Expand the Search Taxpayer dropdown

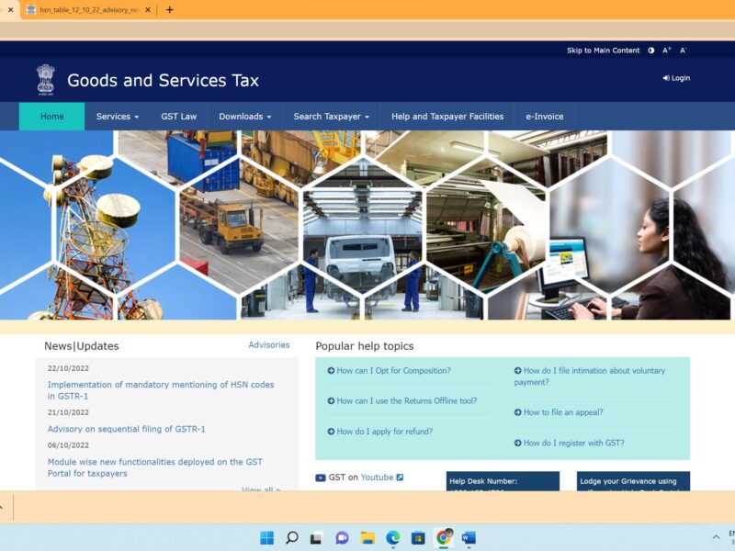pos(331,117)
